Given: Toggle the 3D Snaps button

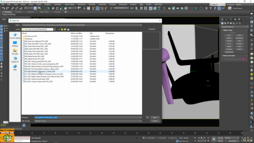Looking at the screenshot, I should (93, 8).
